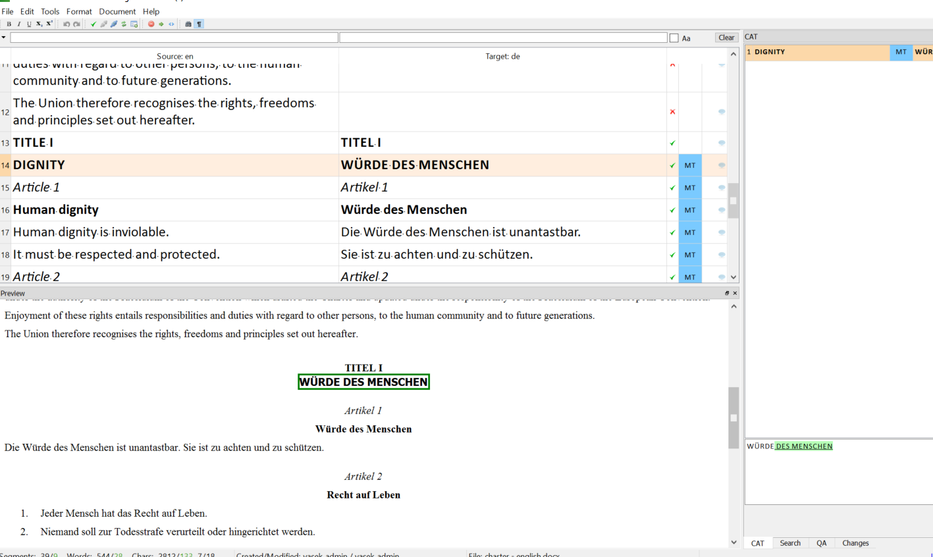Open the comment bubble for Human dignity row 16
The width and height of the screenshot is (933, 557).
[x=722, y=210]
